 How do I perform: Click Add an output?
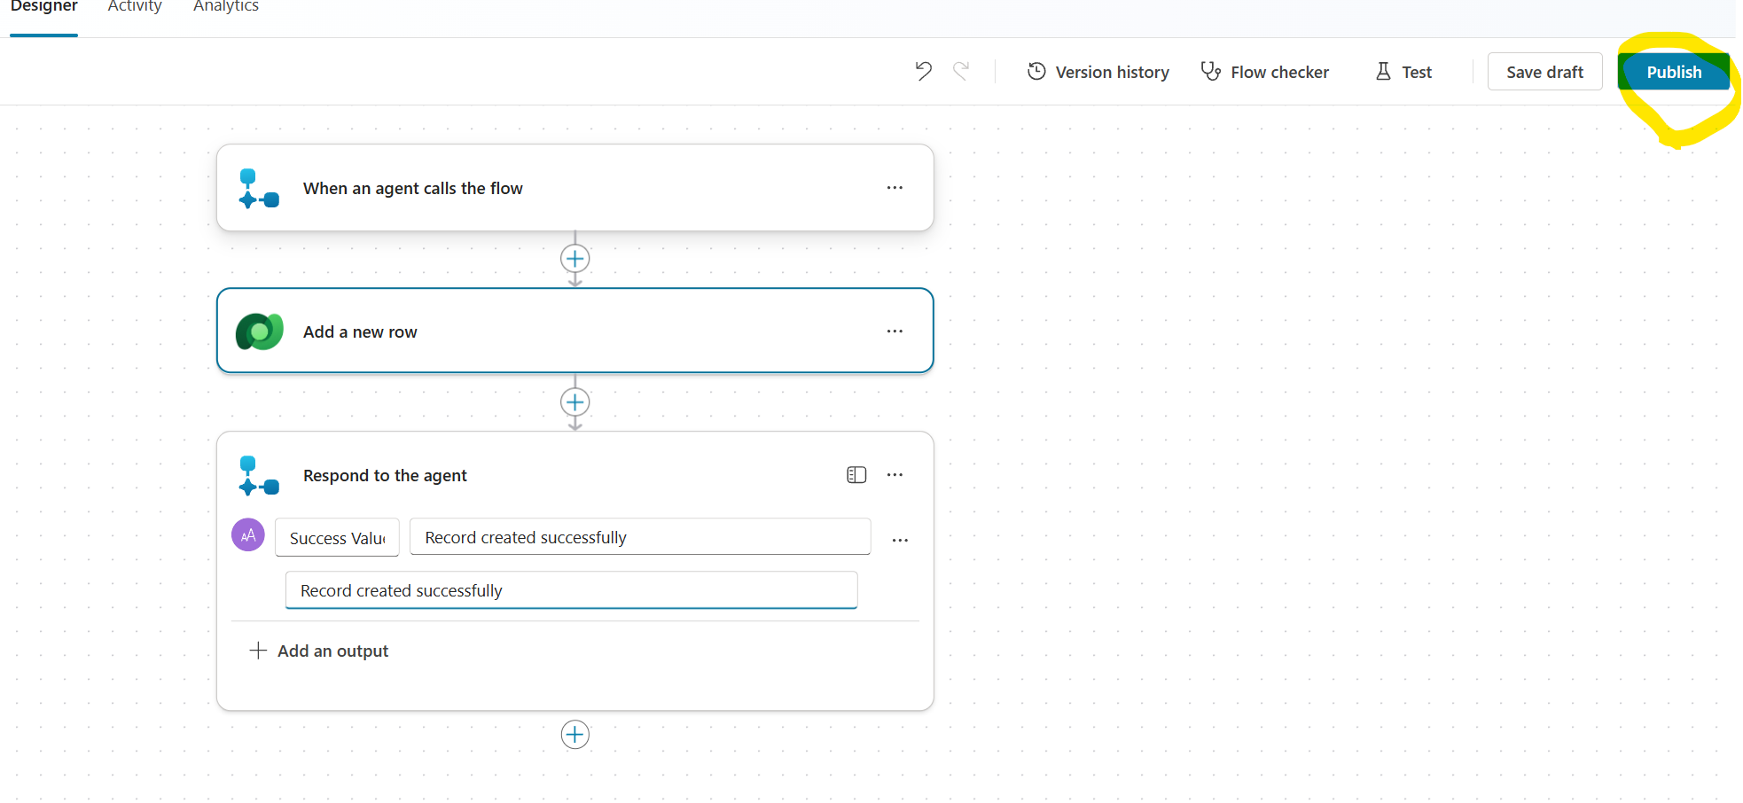pyautogui.click(x=320, y=651)
